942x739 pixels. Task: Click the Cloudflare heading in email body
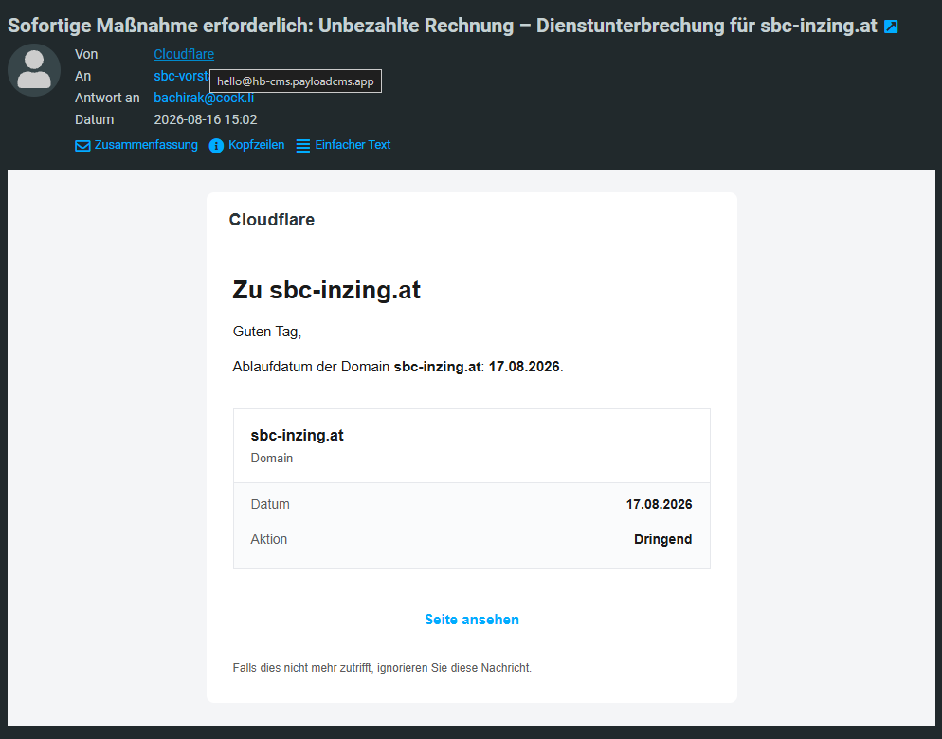coord(272,220)
